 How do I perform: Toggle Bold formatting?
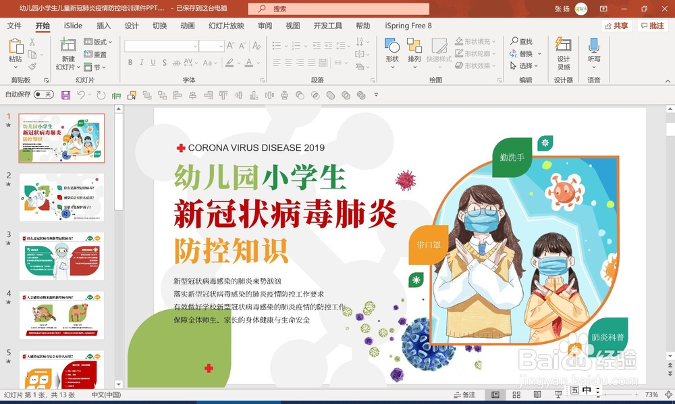[130, 62]
